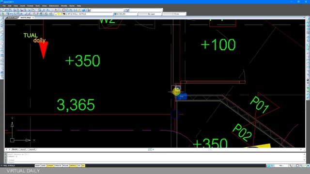The width and height of the screenshot is (310, 174).
Task: Open the Raster menu
Action: point(72,6)
